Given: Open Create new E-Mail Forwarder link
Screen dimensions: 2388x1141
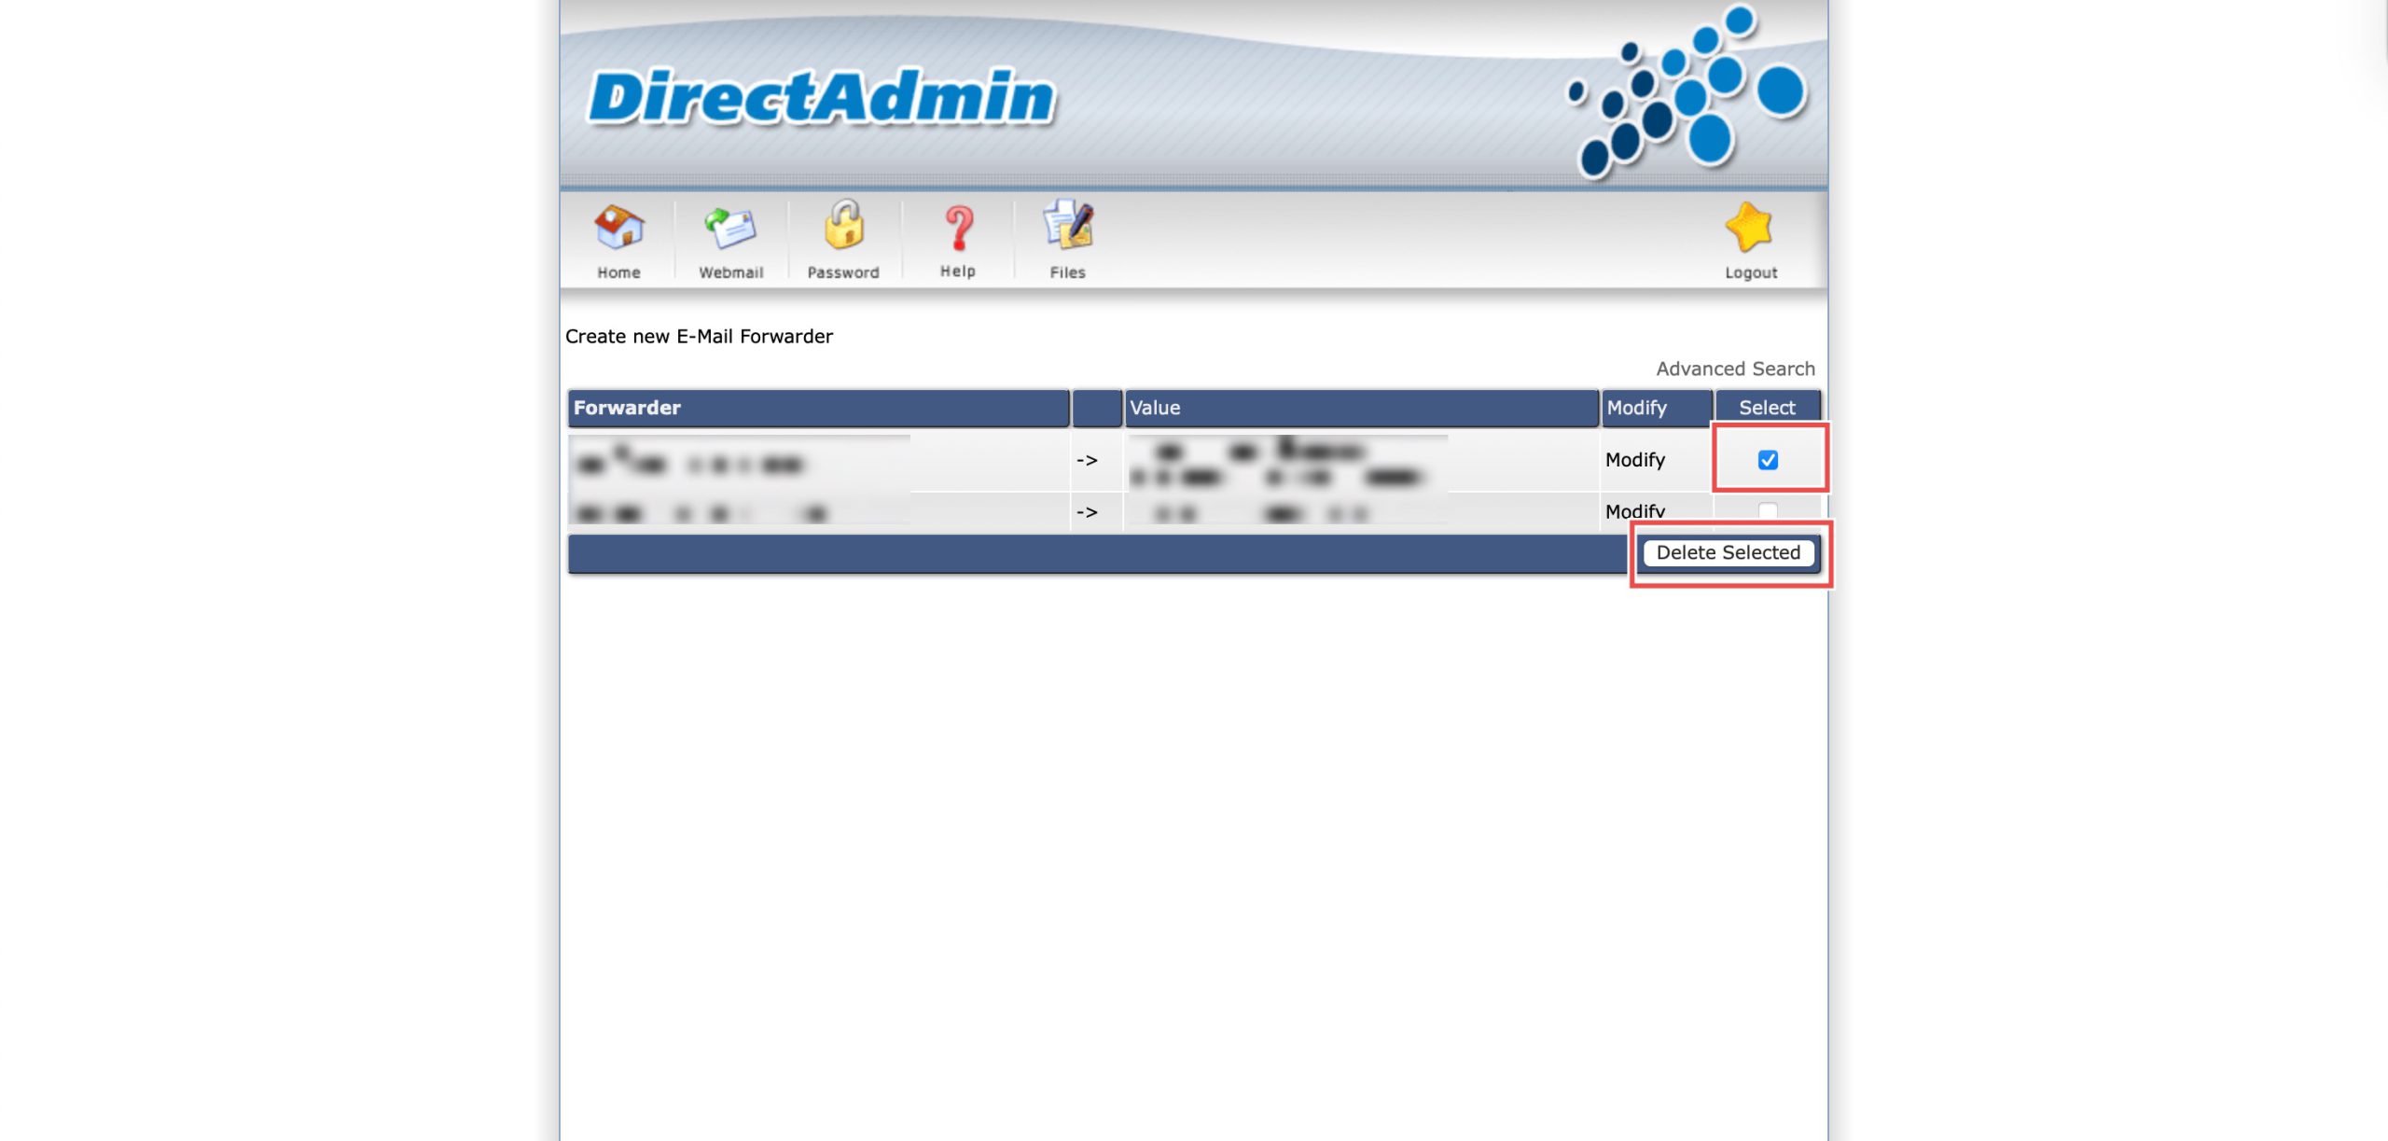Looking at the screenshot, I should click(699, 336).
